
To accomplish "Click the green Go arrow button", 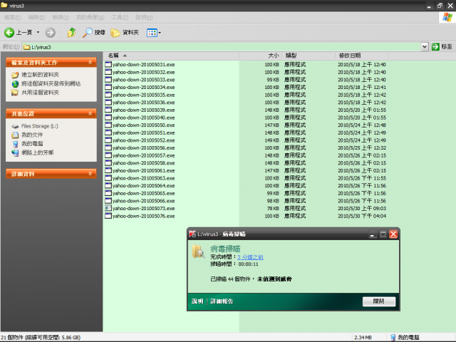I will click(x=435, y=46).
